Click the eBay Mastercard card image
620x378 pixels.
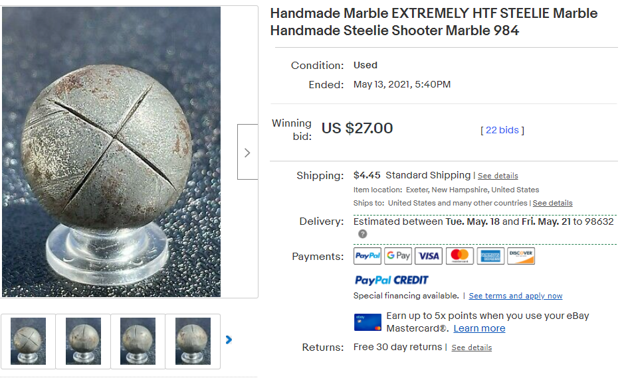pos(367,322)
